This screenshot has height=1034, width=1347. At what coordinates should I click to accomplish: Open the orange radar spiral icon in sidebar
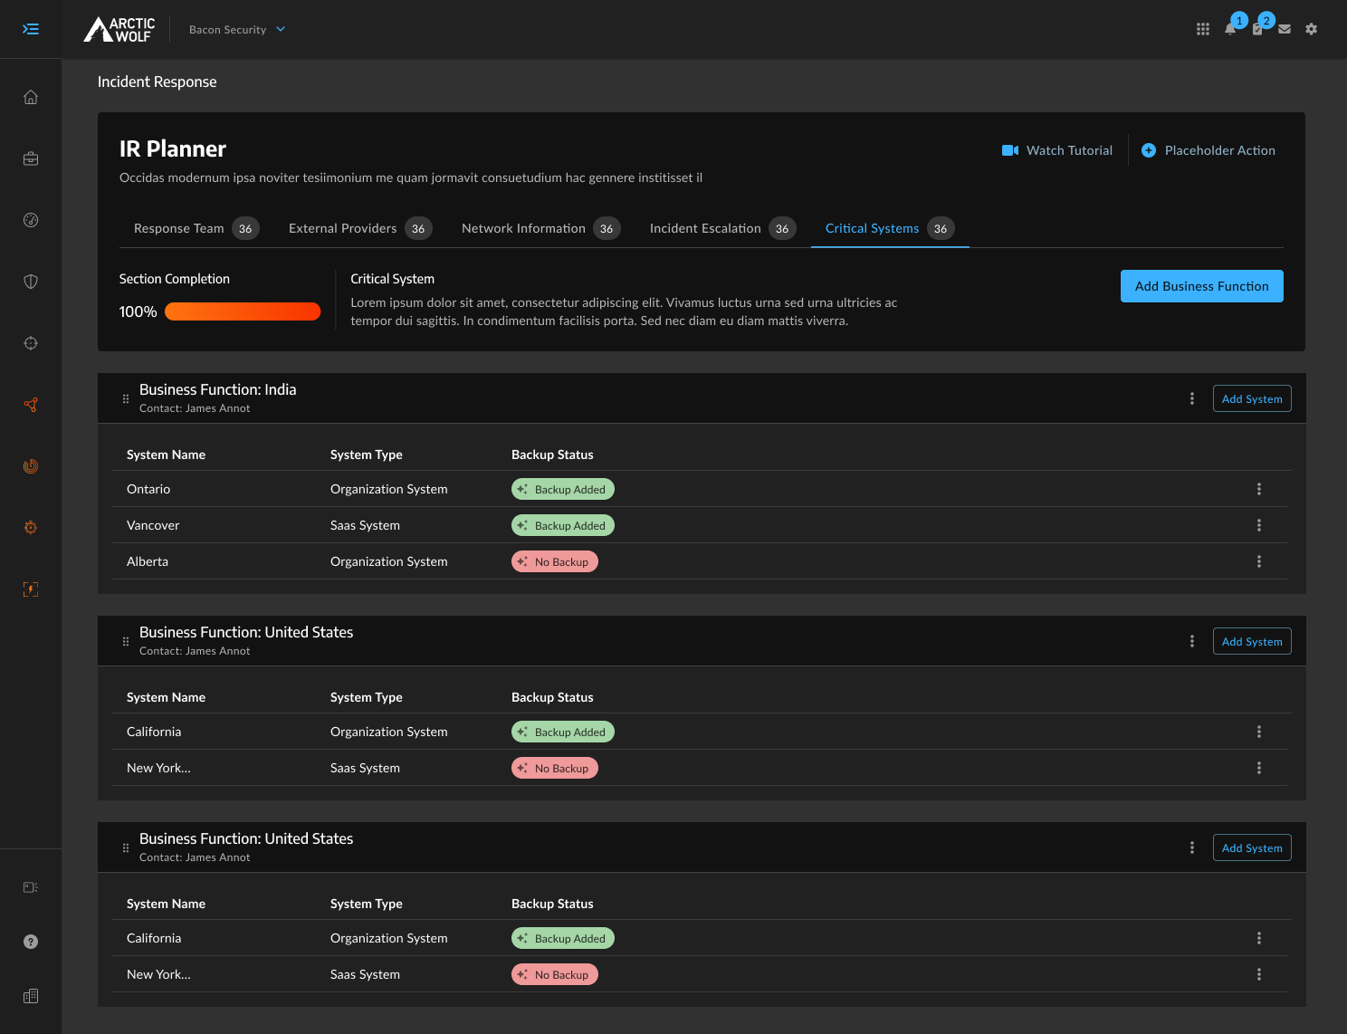(31, 466)
